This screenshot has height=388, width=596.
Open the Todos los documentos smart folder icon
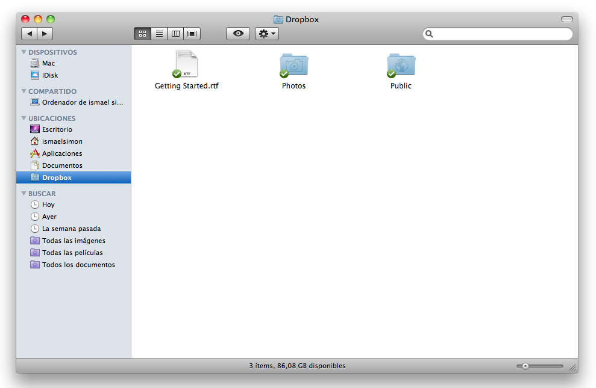coord(34,265)
